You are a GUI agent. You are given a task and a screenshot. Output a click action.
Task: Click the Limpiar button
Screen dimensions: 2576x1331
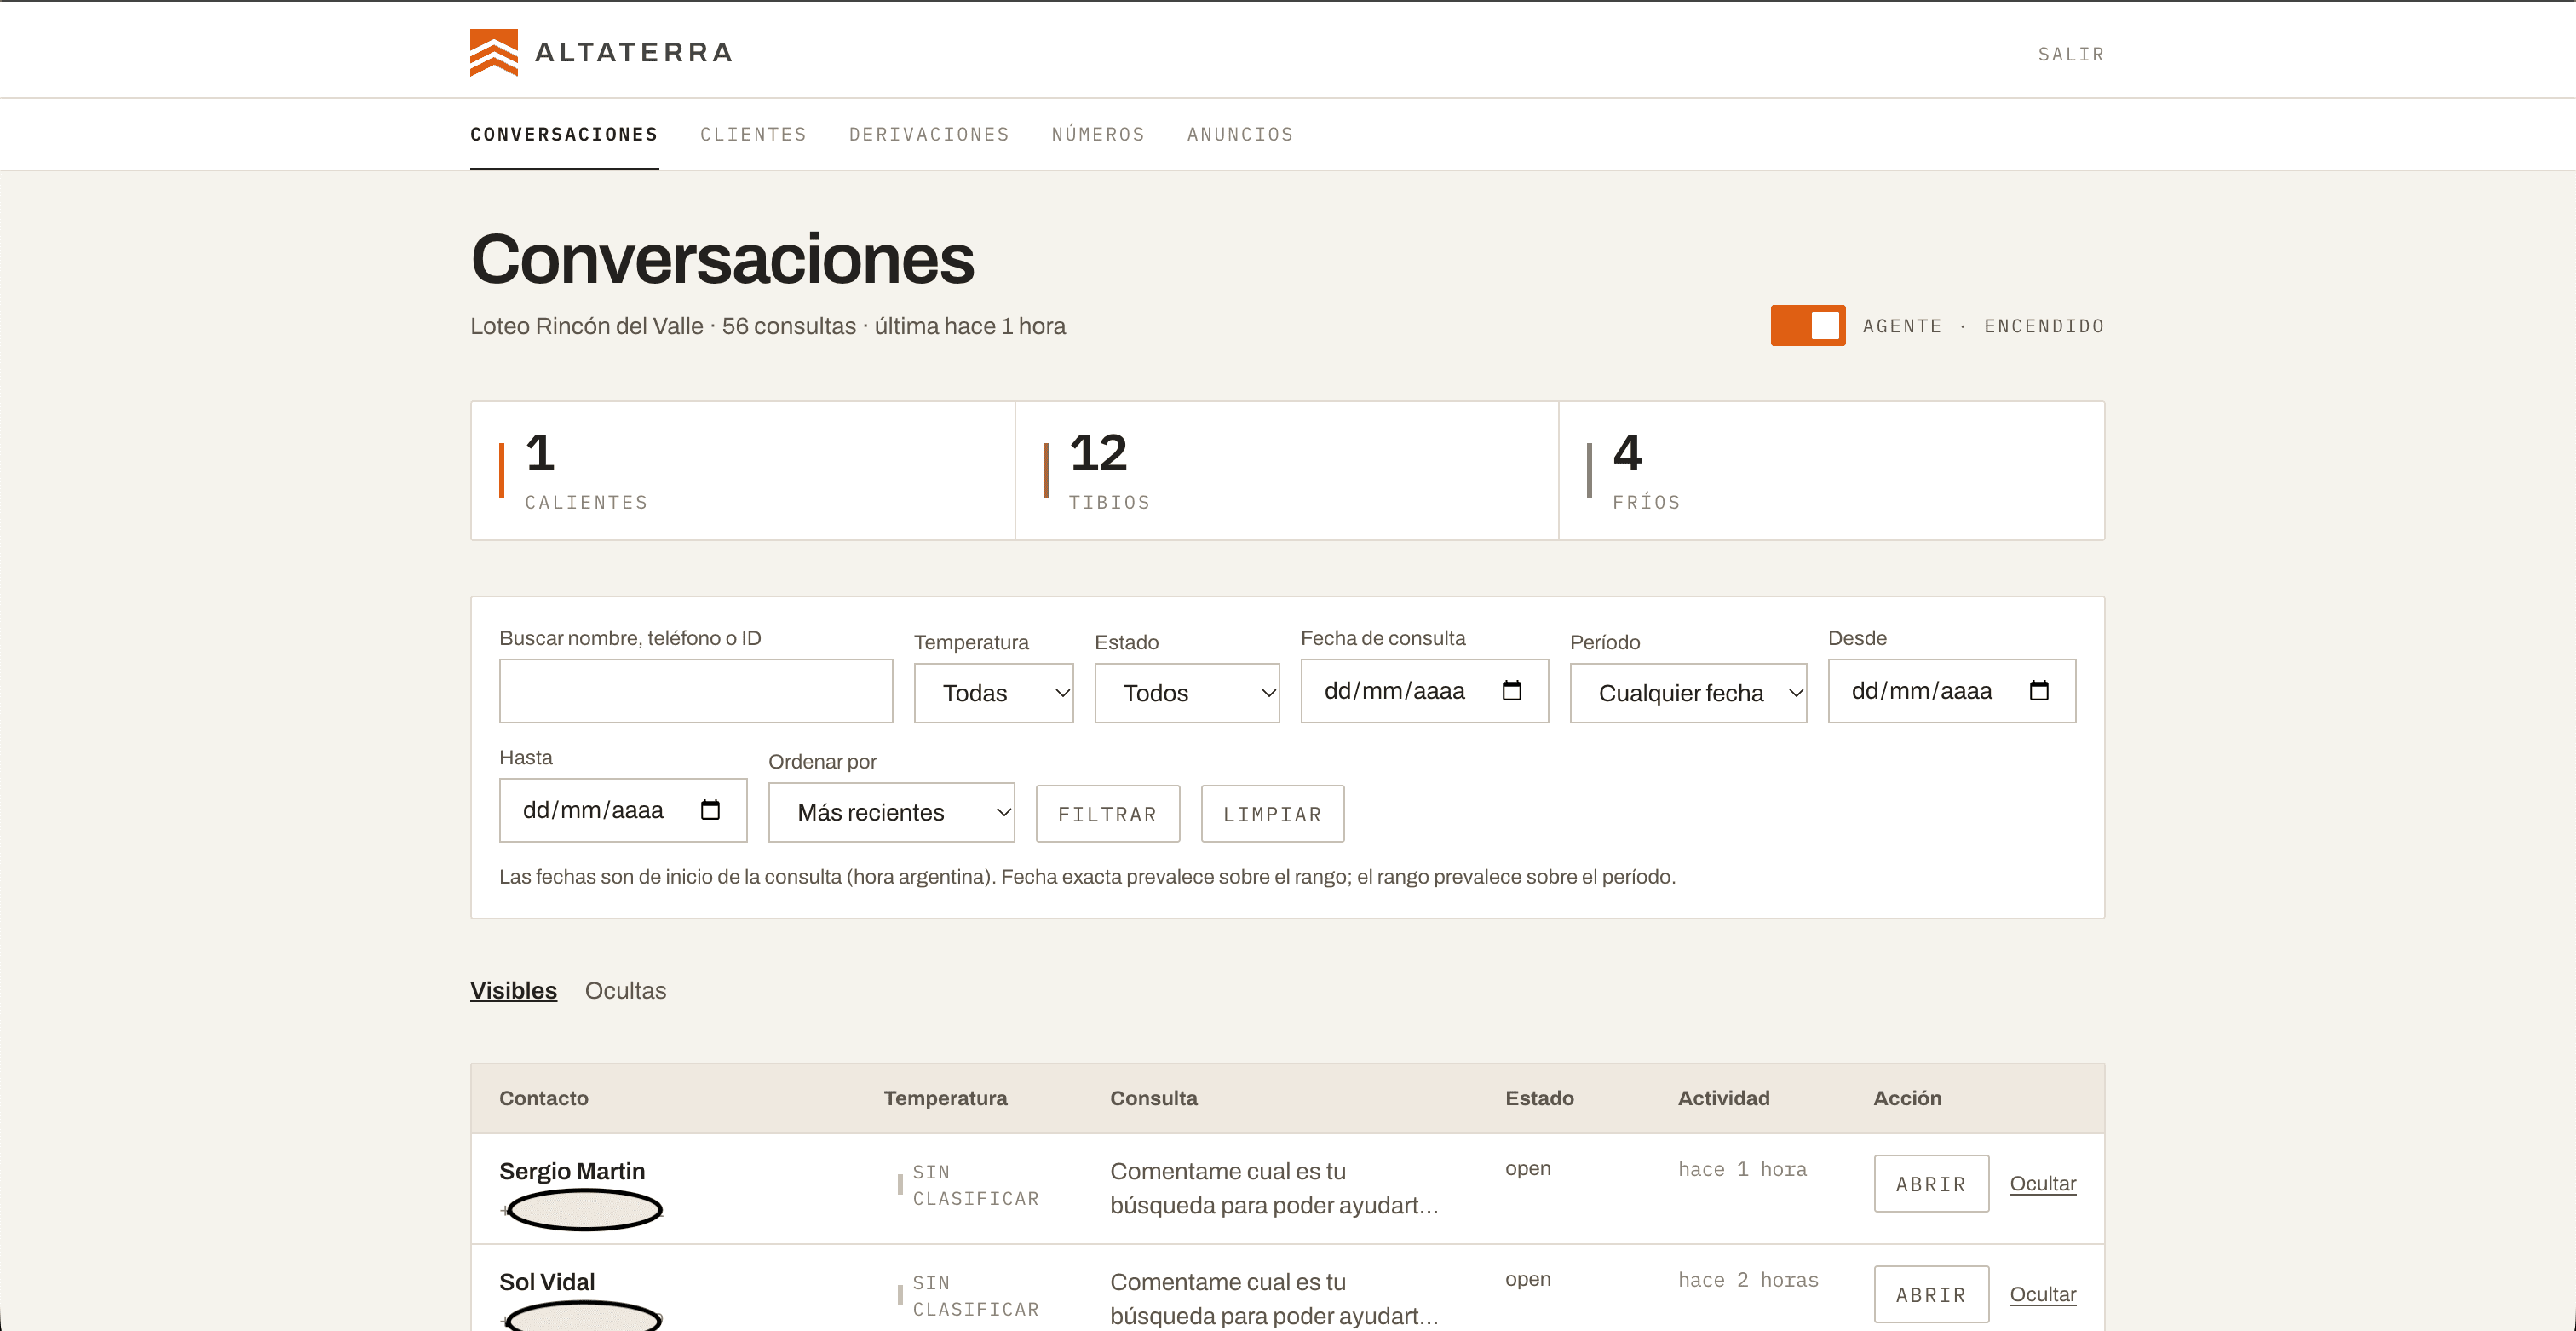pyautogui.click(x=1272, y=814)
